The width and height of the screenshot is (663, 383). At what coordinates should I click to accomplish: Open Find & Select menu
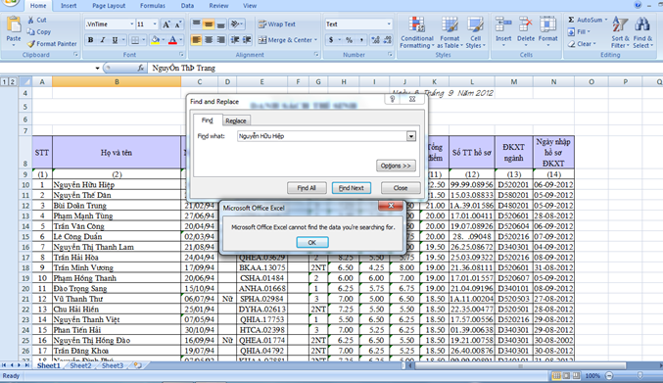642,32
